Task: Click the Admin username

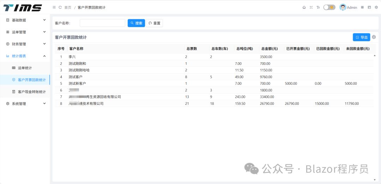Action: [x=352, y=7]
